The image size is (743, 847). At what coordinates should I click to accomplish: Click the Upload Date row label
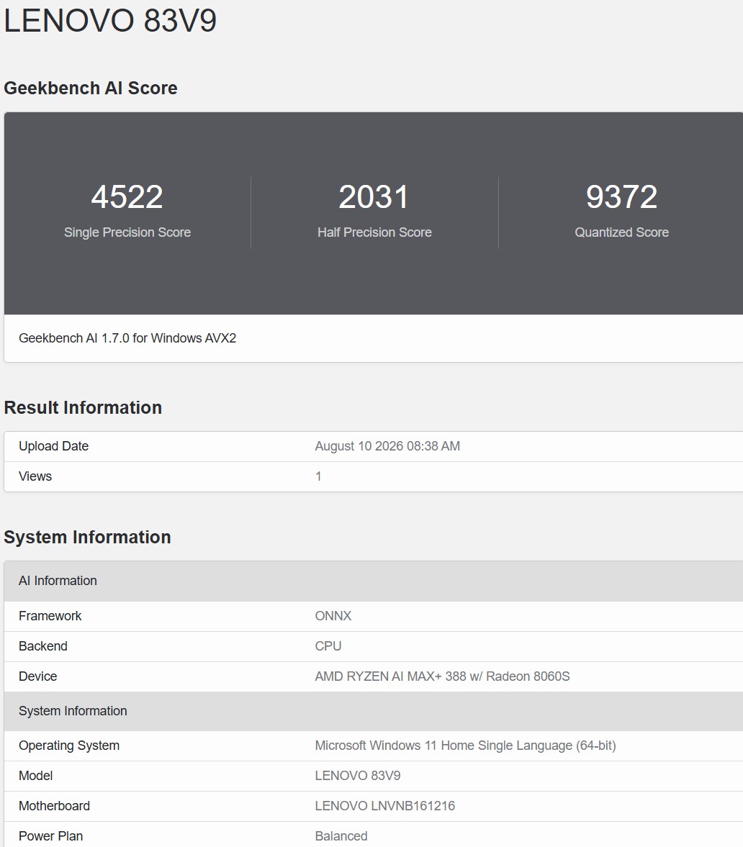(x=53, y=446)
